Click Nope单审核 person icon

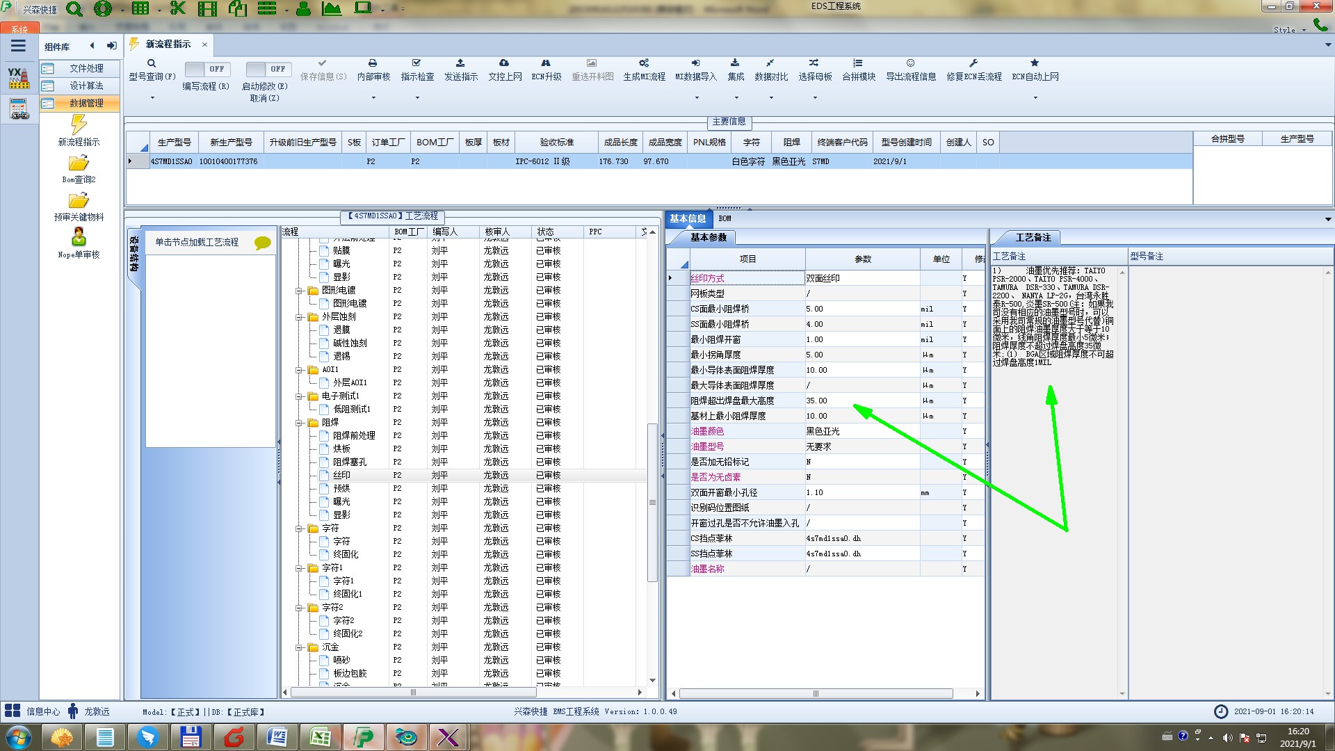pyautogui.click(x=79, y=237)
